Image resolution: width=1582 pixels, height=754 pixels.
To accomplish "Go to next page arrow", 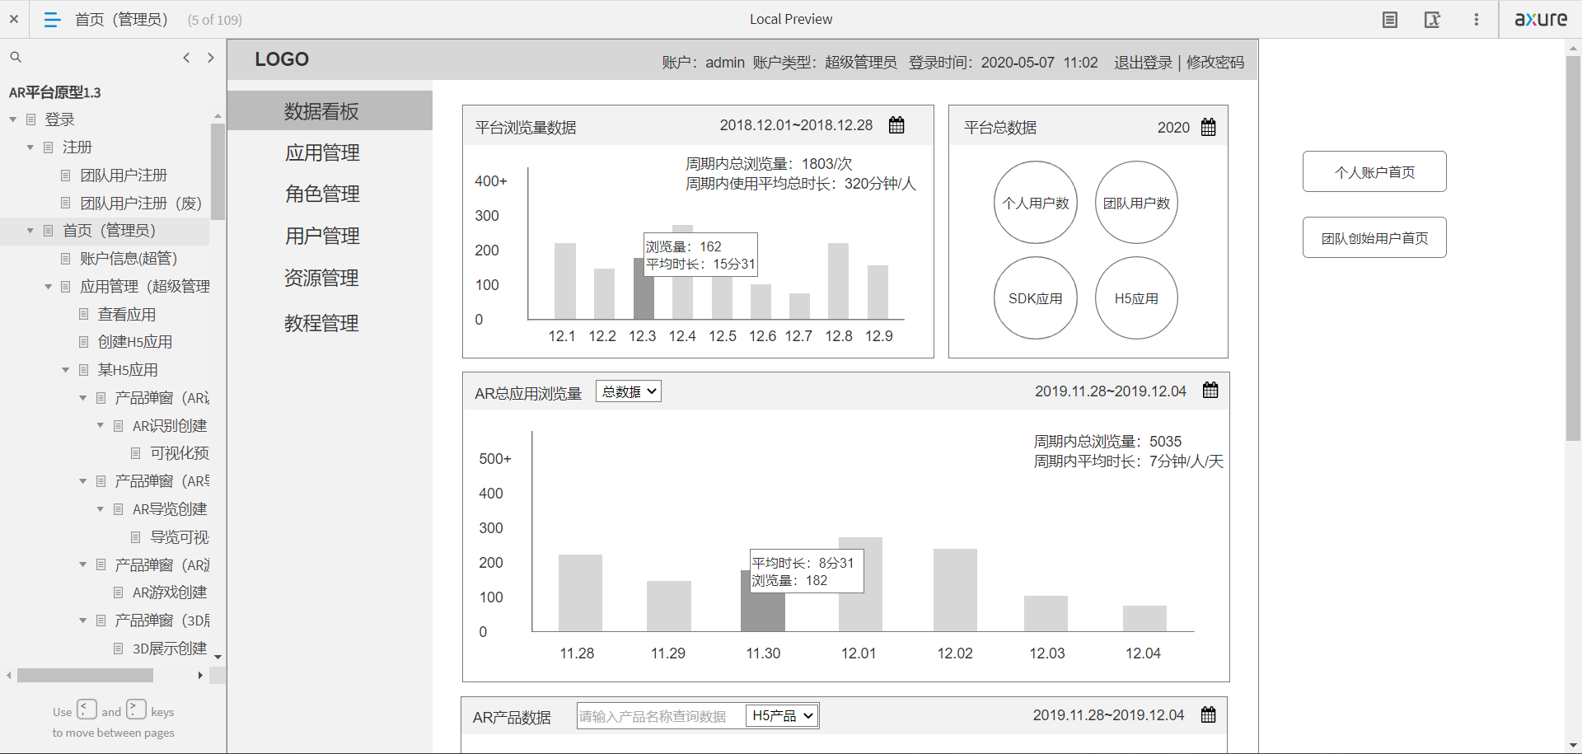I will pyautogui.click(x=211, y=58).
